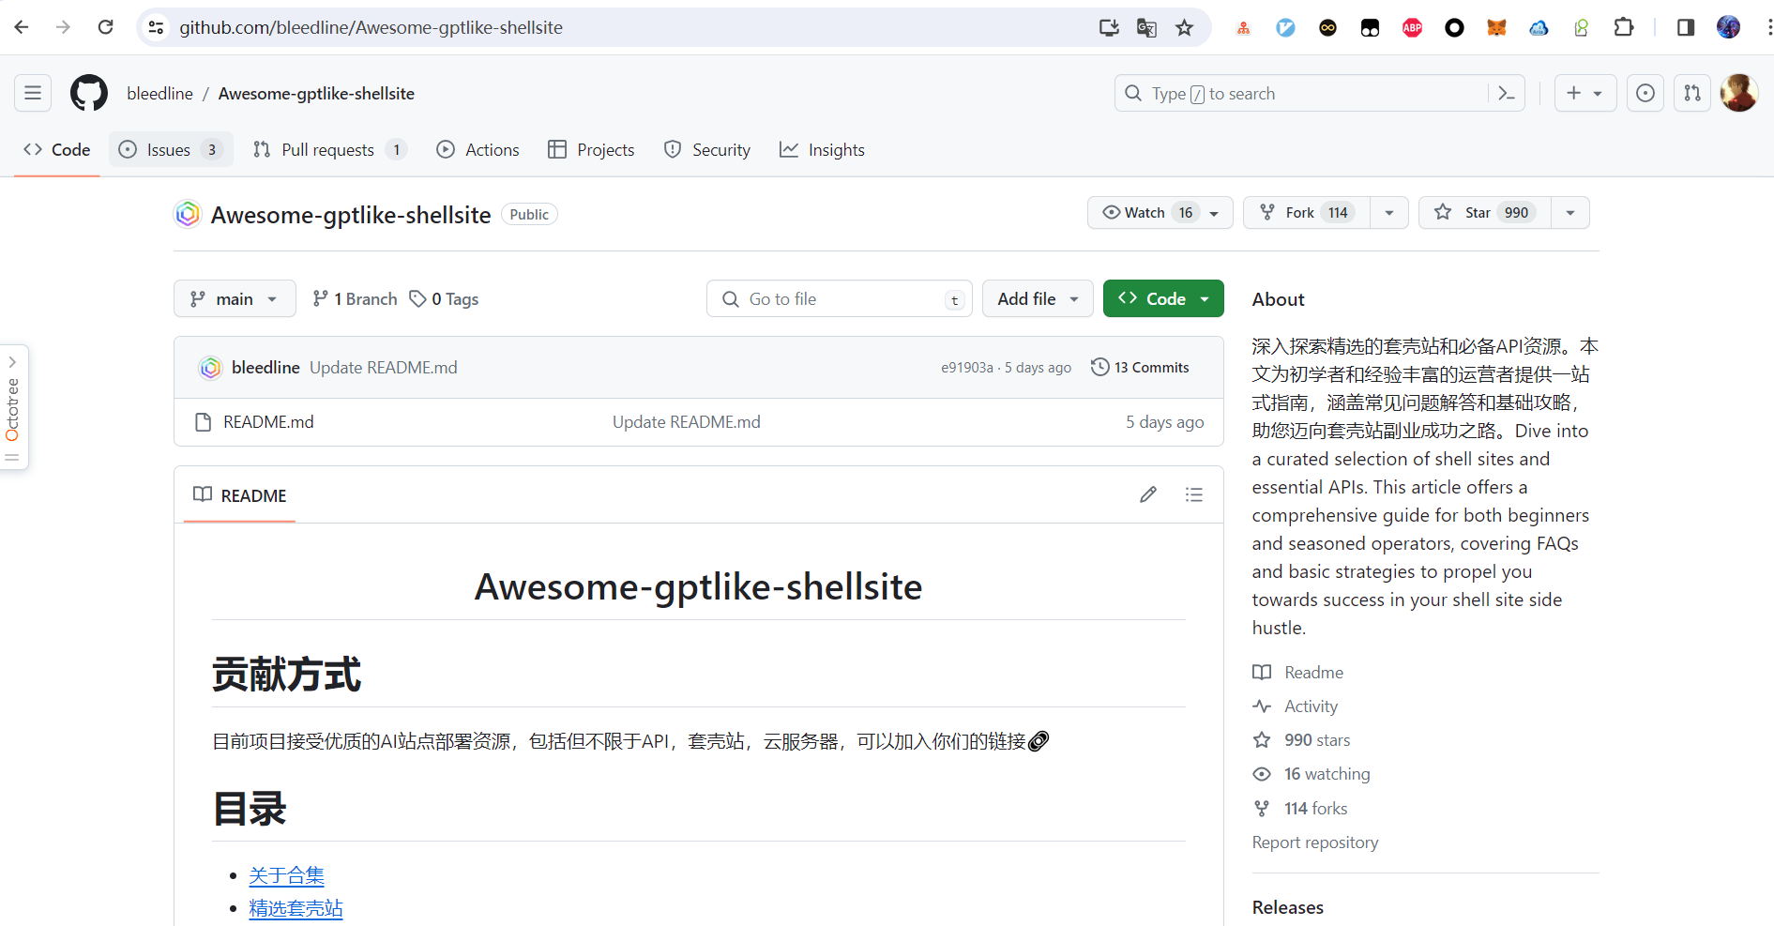Open the 0 Tags link
The height and width of the screenshot is (926, 1774).
(444, 298)
